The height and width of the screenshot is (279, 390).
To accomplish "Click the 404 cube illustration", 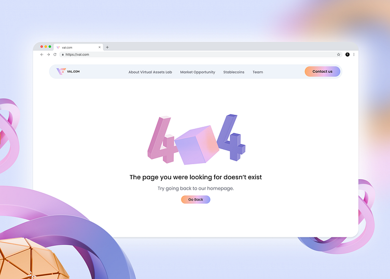I will [x=197, y=145].
